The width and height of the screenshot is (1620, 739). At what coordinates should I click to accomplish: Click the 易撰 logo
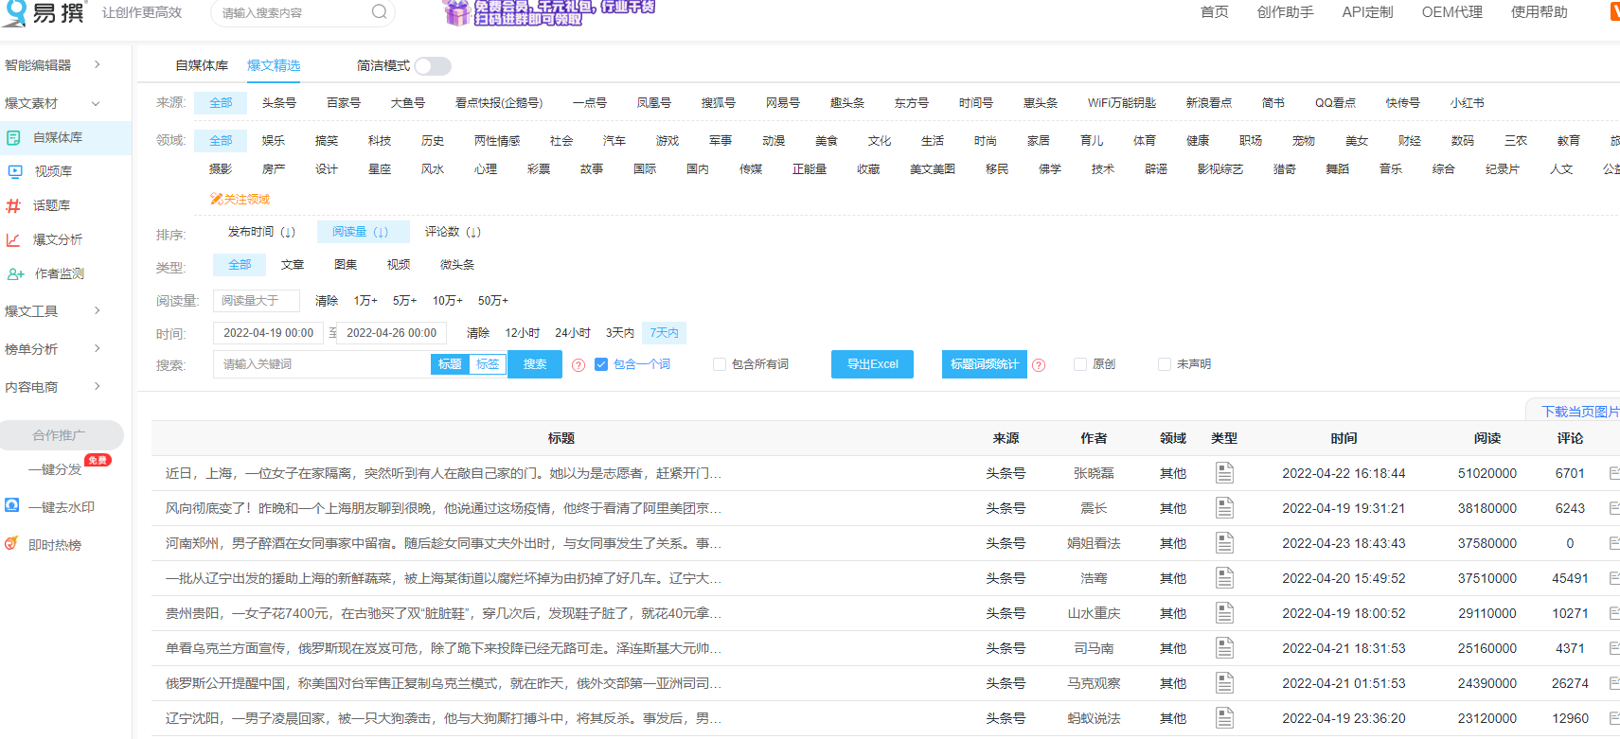45,12
